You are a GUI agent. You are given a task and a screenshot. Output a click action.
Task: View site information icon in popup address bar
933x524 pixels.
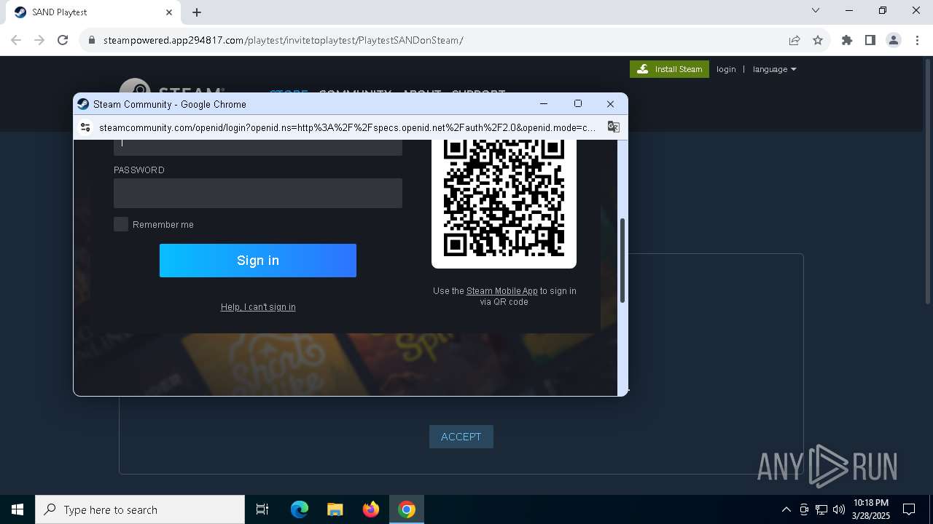click(85, 127)
